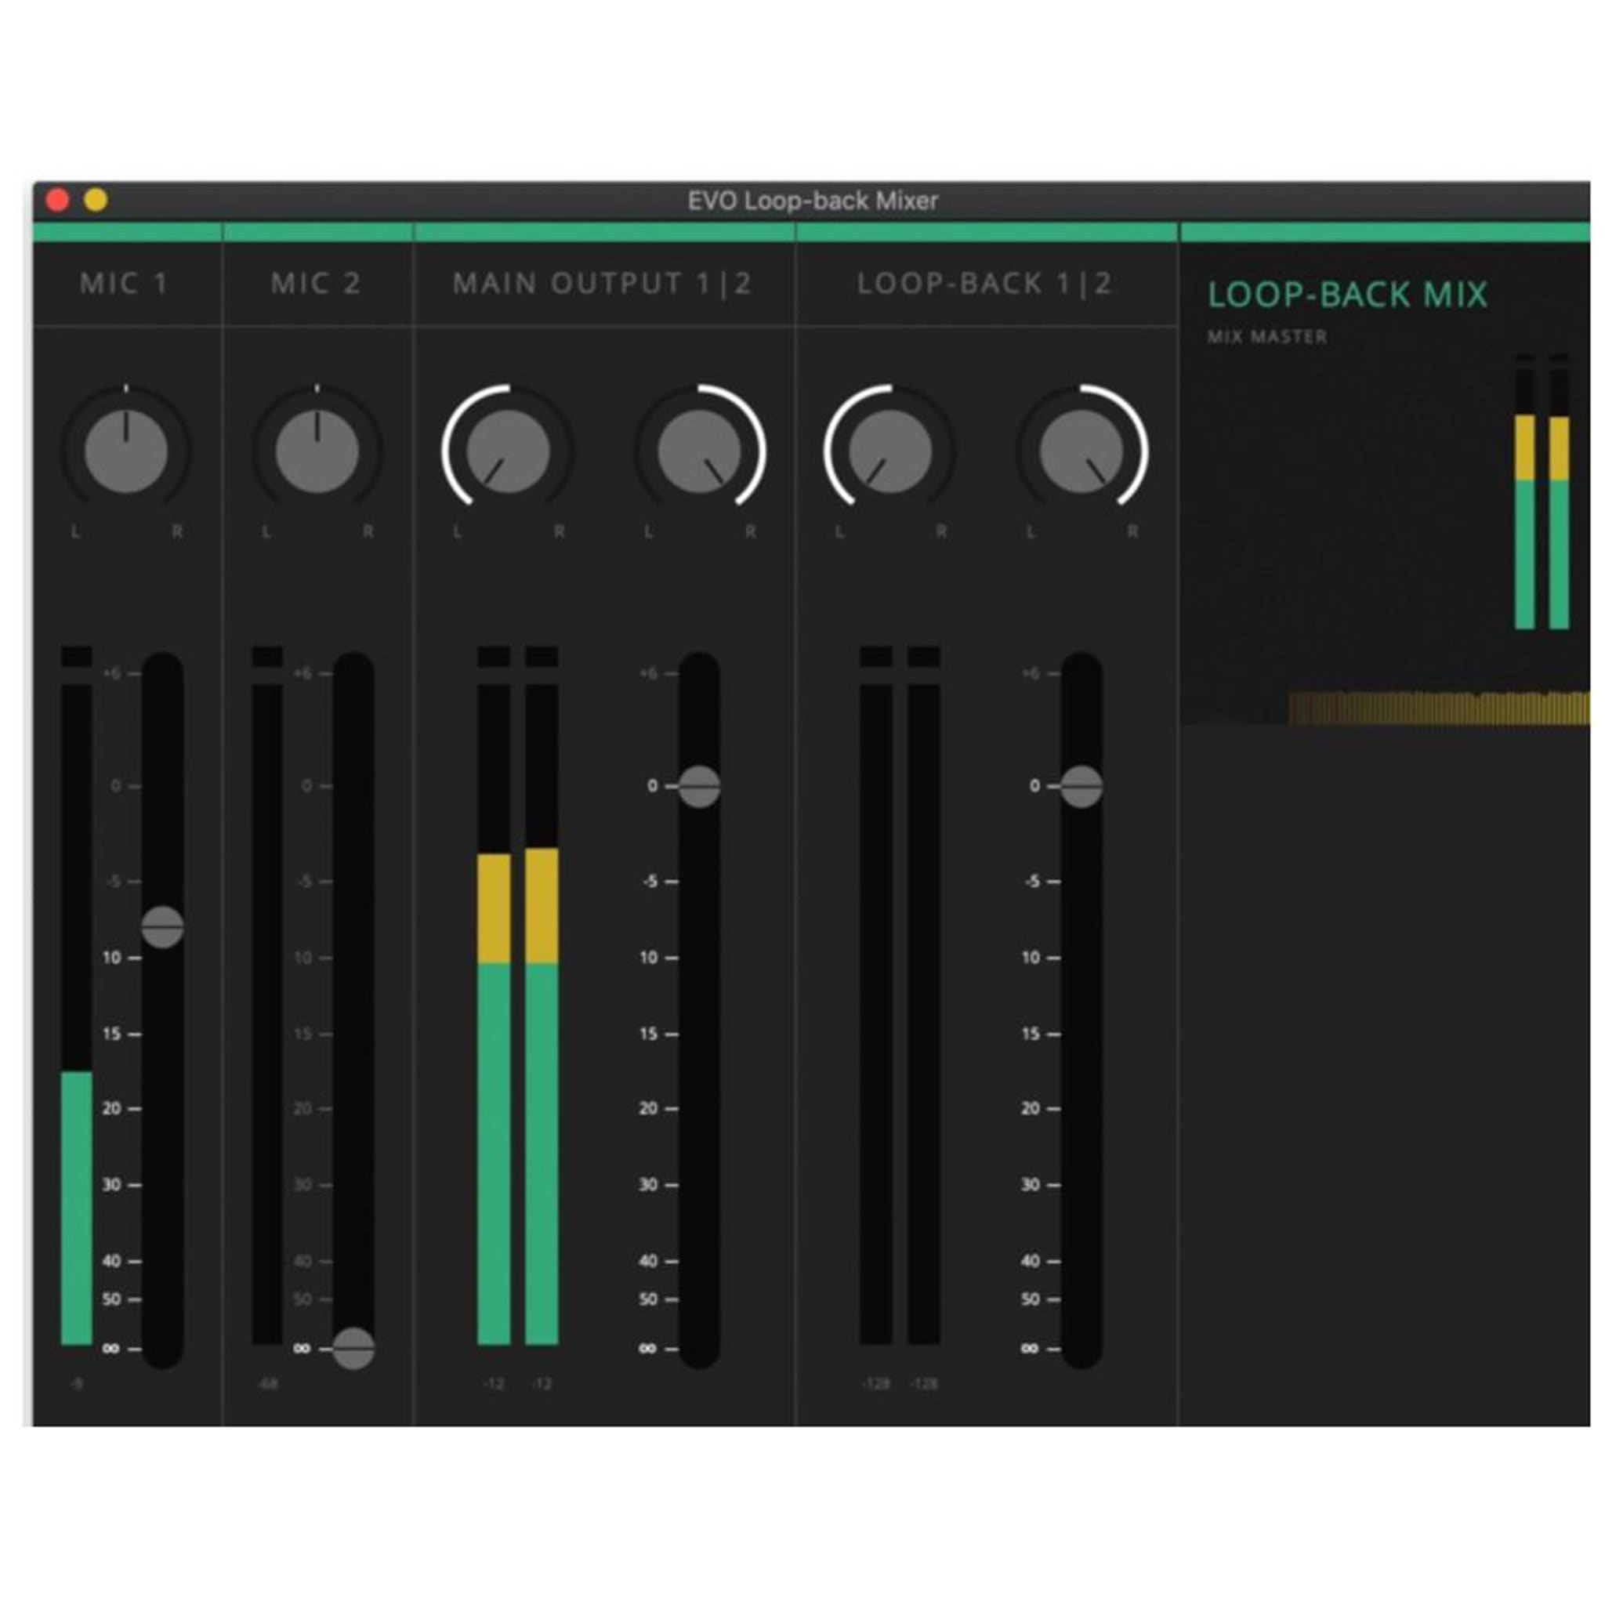Select the LOOP-BACK 1|2 channel header
Viewport: 1605px width, 1605px height.
pyautogui.click(x=985, y=283)
